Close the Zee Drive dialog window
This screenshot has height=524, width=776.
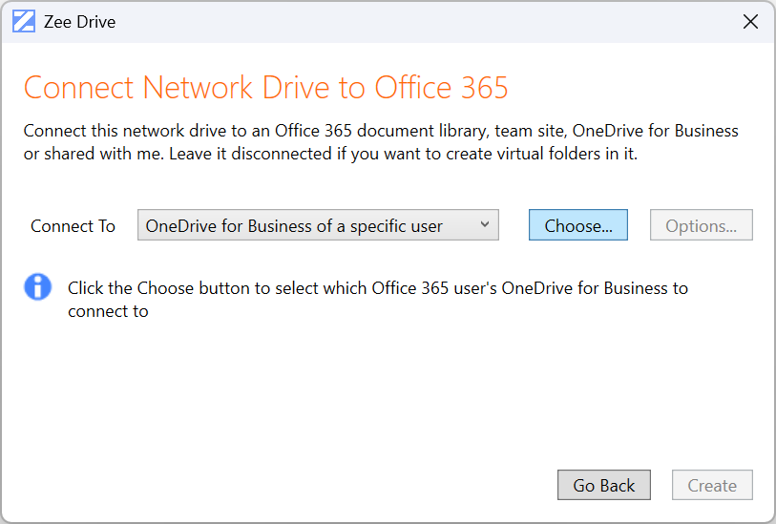(x=750, y=22)
